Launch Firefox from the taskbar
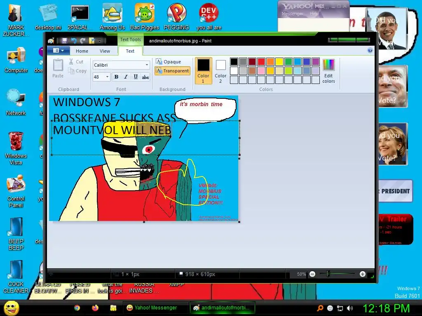422x316 pixels. (x=95, y=308)
